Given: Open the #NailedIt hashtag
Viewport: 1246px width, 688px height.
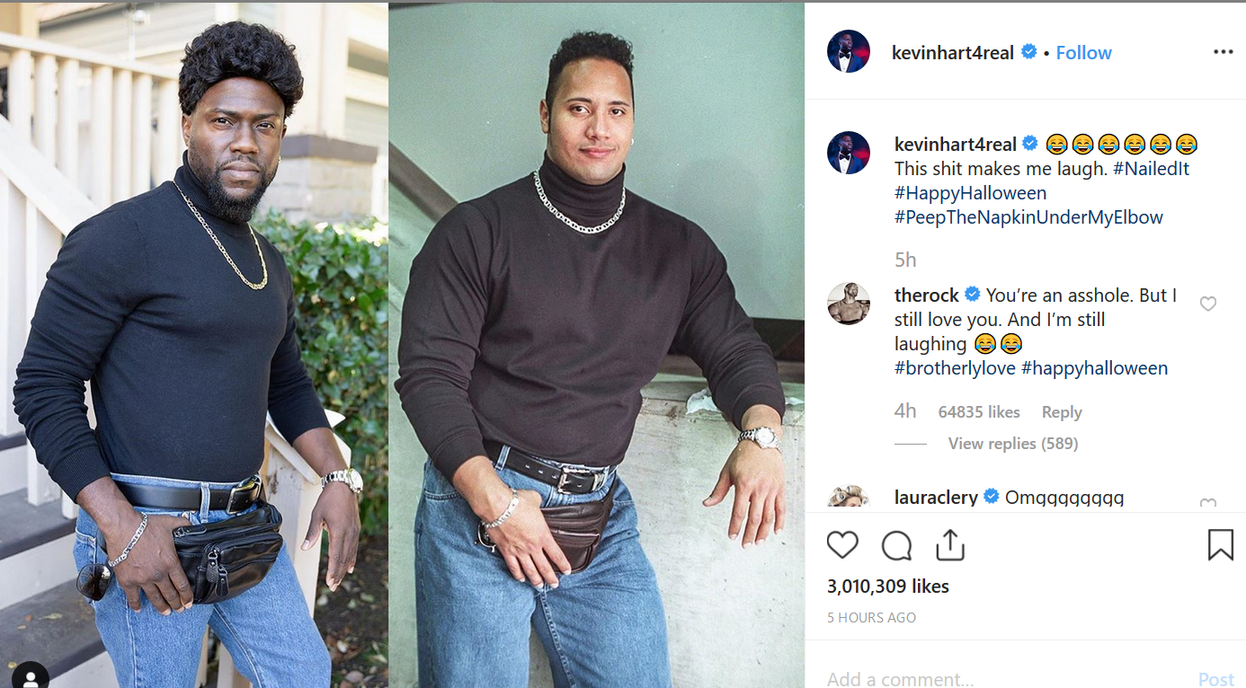Looking at the screenshot, I should tap(1151, 169).
